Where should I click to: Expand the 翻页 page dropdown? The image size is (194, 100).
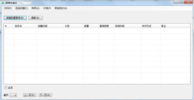(x=13, y=95)
